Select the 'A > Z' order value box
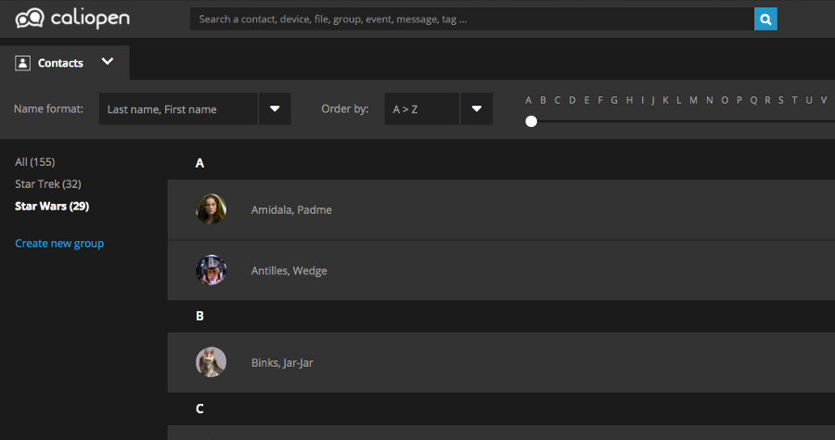This screenshot has height=440, width=835. click(x=422, y=108)
